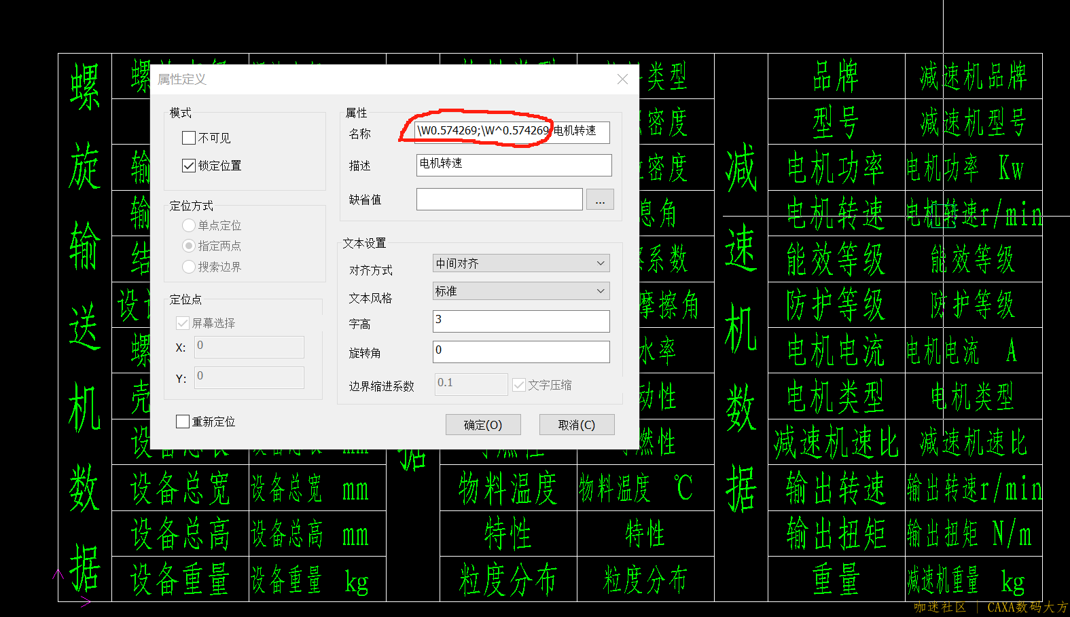
Task: Expand the 对齐方式 alignment dropdown
Action: point(520,263)
